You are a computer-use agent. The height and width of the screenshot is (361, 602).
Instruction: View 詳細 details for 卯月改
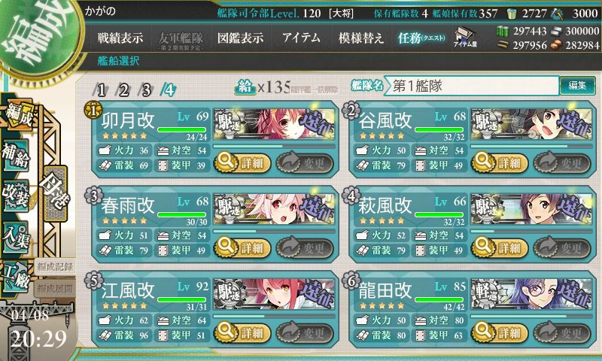(x=242, y=162)
